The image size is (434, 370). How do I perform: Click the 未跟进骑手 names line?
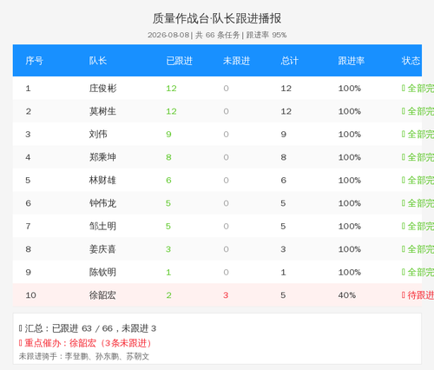tap(84, 356)
